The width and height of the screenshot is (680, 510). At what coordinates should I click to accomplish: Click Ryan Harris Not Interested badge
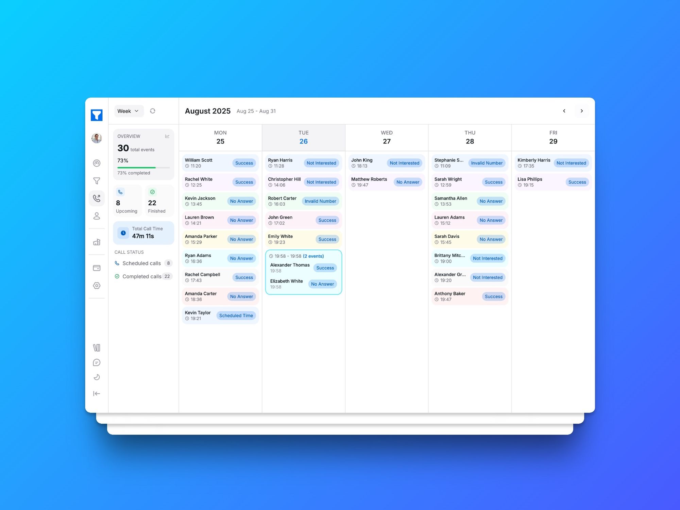(x=321, y=163)
